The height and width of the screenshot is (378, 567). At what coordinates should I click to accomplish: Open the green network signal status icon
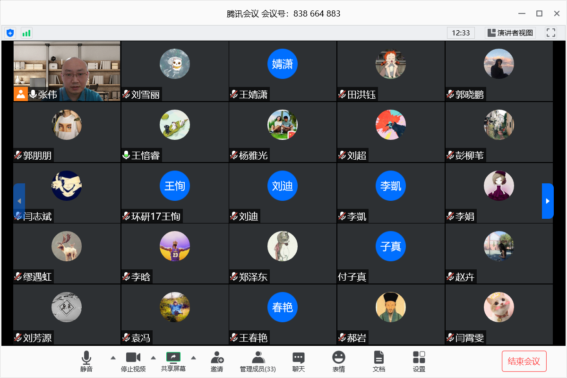tap(26, 33)
